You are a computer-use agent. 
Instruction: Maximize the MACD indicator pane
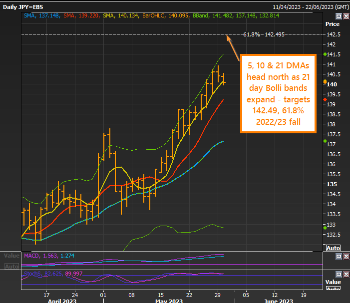339,257
